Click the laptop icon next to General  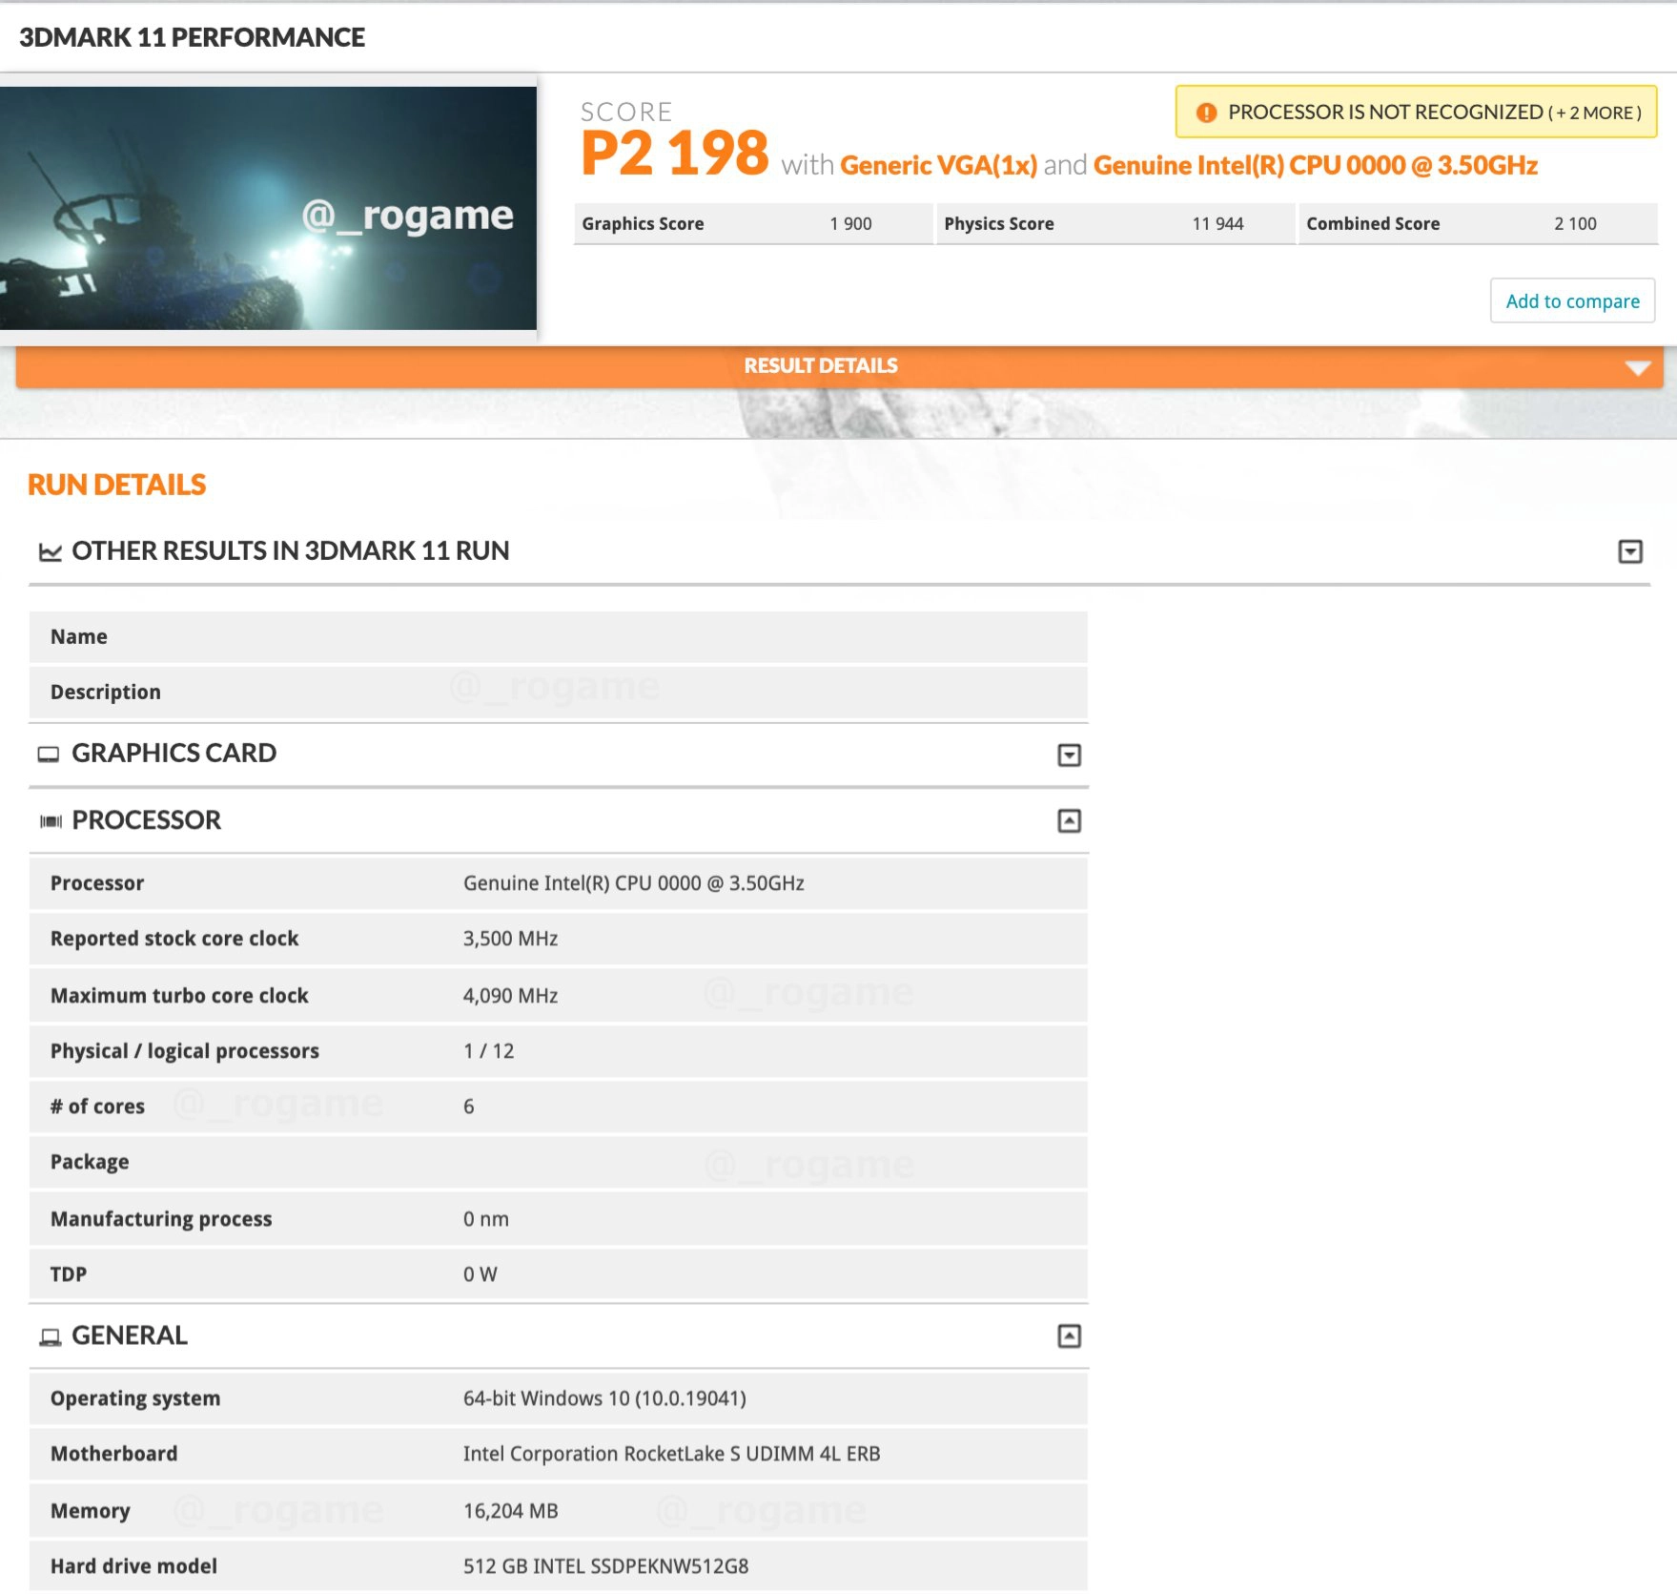tap(50, 1336)
